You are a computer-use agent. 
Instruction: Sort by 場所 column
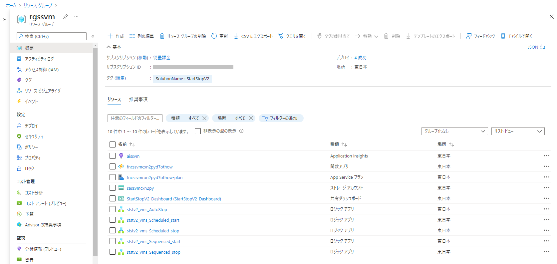[446, 144]
